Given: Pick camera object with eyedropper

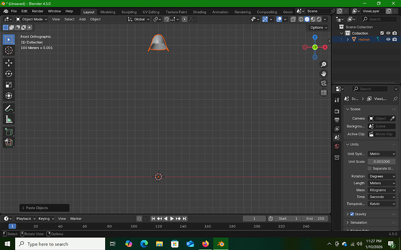Looking at the screenshot, I should click(392, 118).
